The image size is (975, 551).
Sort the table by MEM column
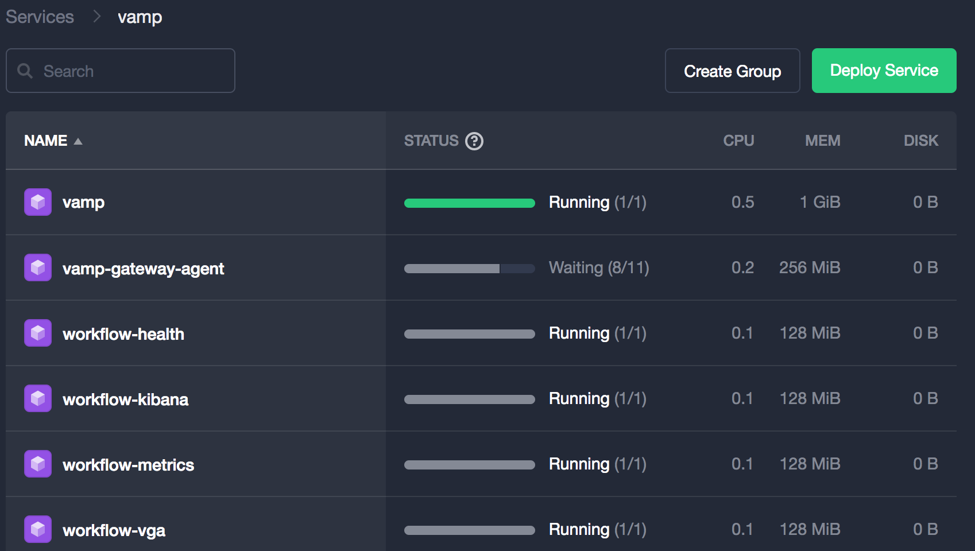click(822, 141)
